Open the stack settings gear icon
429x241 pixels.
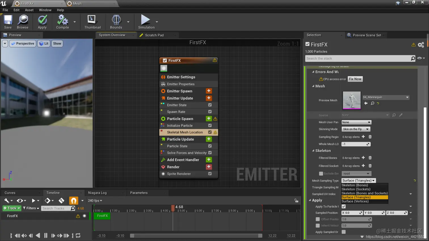[421, 45]
